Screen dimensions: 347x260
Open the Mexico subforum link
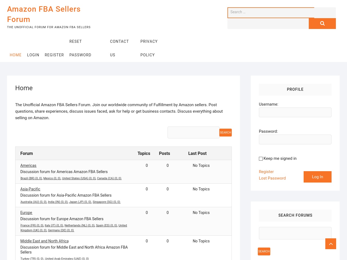(52, 178)
